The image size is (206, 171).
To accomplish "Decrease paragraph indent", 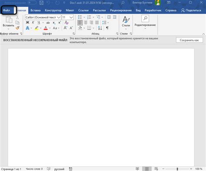I will pyautogui.click(x=109, y=17).
